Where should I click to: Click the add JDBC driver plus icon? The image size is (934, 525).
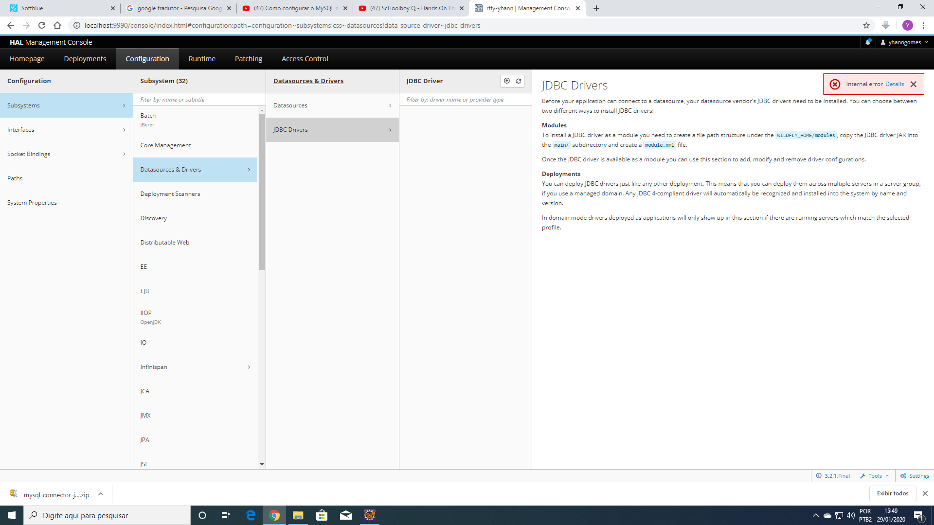(x=506, y=81)
